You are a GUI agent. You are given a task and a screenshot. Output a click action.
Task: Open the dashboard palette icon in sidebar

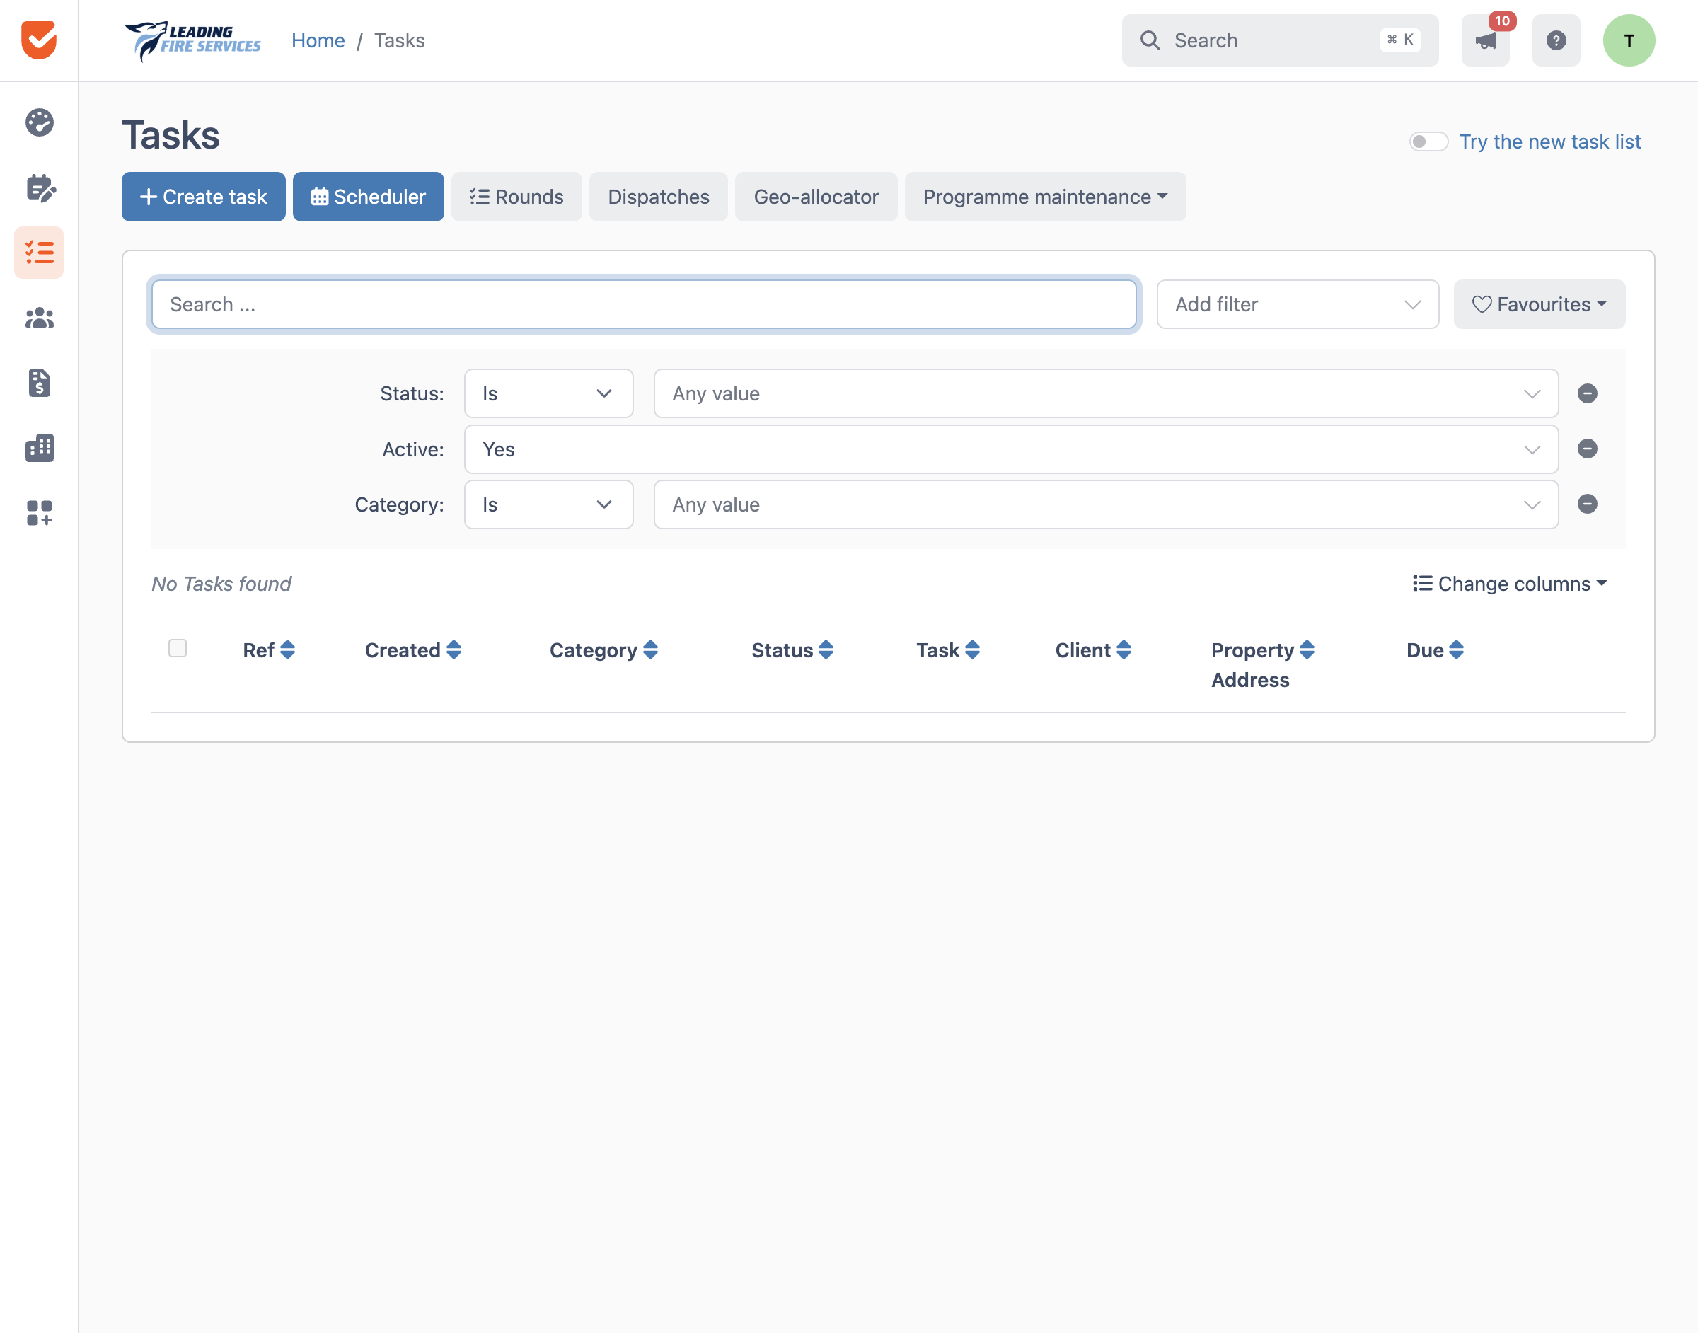(39, 122)
